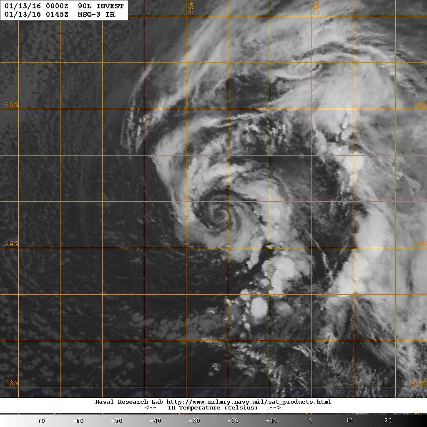The image size is (427, 427).
Task: Click the 10 mark on temperature scale
Action: point(349,421)
